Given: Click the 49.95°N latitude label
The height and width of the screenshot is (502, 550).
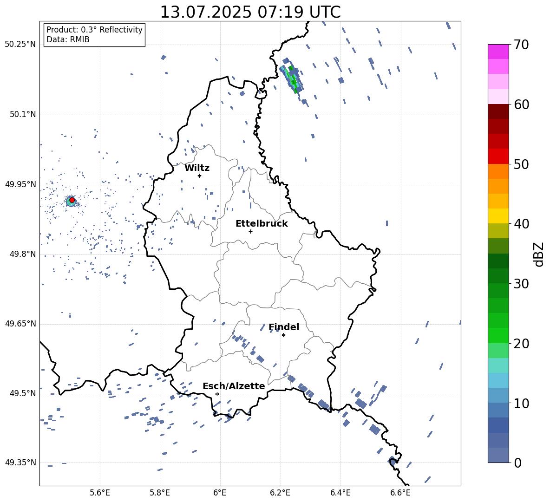Looking at the screenshot, I should pos(20,184).
